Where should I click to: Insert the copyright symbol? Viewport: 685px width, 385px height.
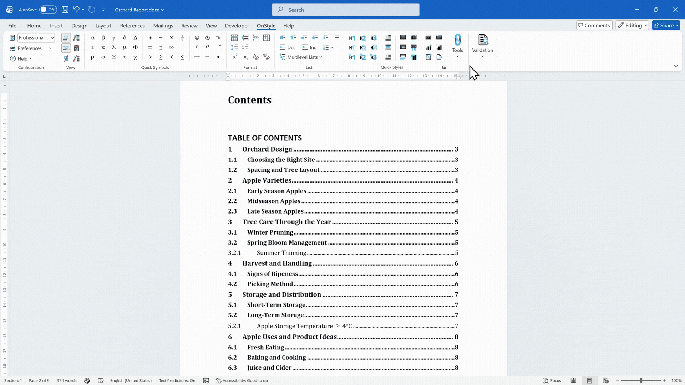(x=197, y=38)
